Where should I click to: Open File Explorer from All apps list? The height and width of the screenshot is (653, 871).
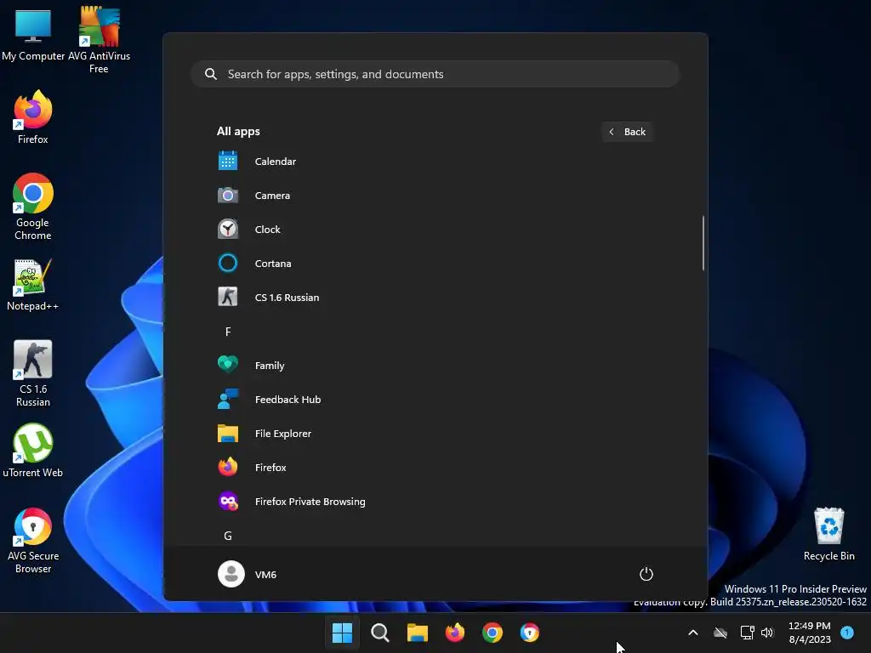point(435,433)
